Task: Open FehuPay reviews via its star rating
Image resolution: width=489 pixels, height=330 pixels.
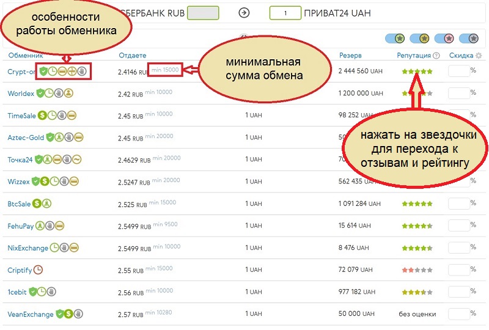Action: (417, 226)
